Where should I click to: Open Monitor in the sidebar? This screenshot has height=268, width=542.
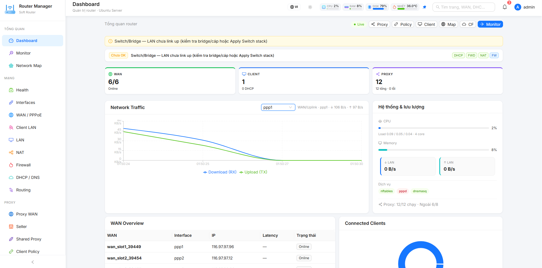point(32,53)
